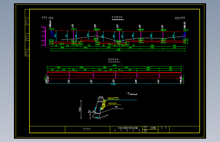Pick the 6000 total dimension in the elevation view
Image resolution: width=220 pixels, height=142 pixels.
pos(119,50)
